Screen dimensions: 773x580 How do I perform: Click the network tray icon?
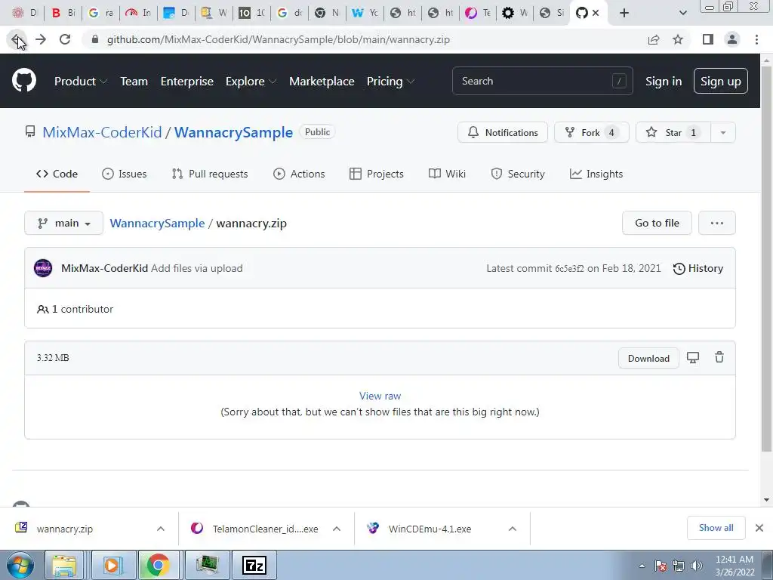(x=679, y=566)
